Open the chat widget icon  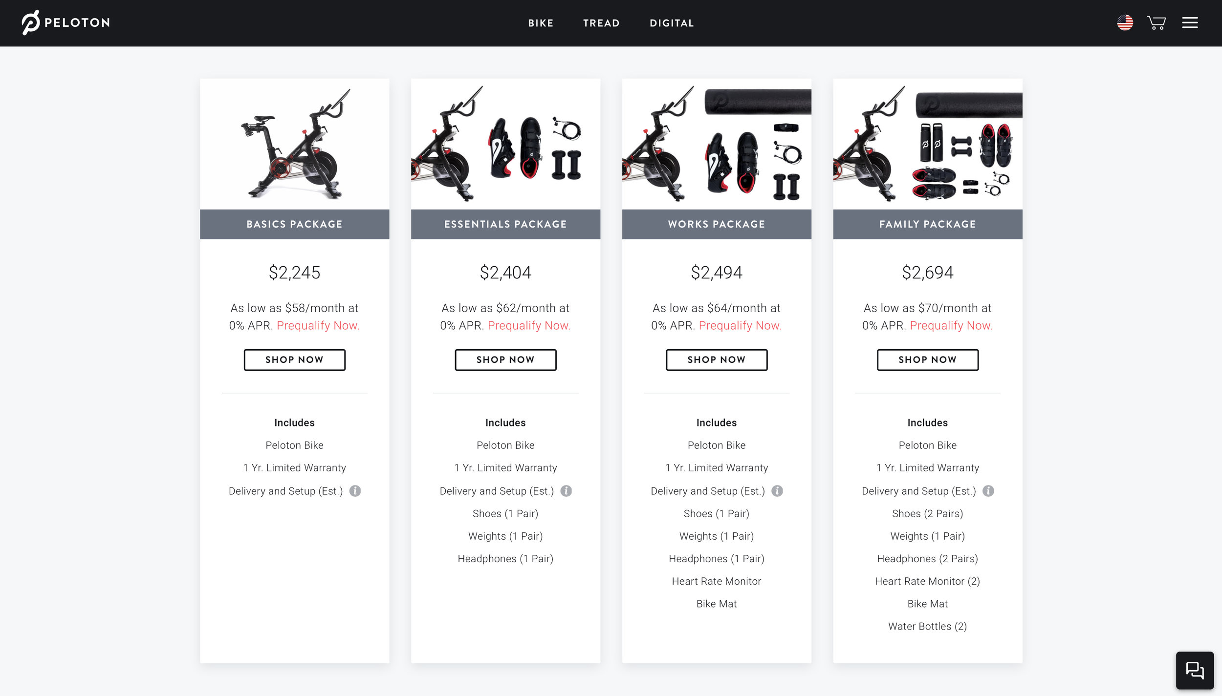[1195, 670]
